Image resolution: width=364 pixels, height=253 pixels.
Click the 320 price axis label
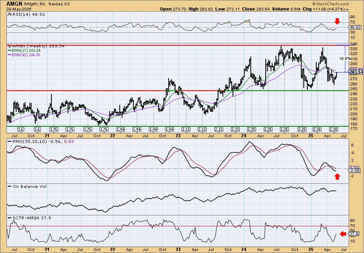pyautogui.click(x=354, y=54)
